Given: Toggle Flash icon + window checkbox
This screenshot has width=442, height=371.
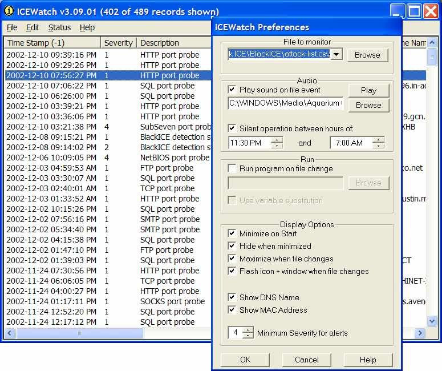Looking at the screenshot, I should click(232, 271).
